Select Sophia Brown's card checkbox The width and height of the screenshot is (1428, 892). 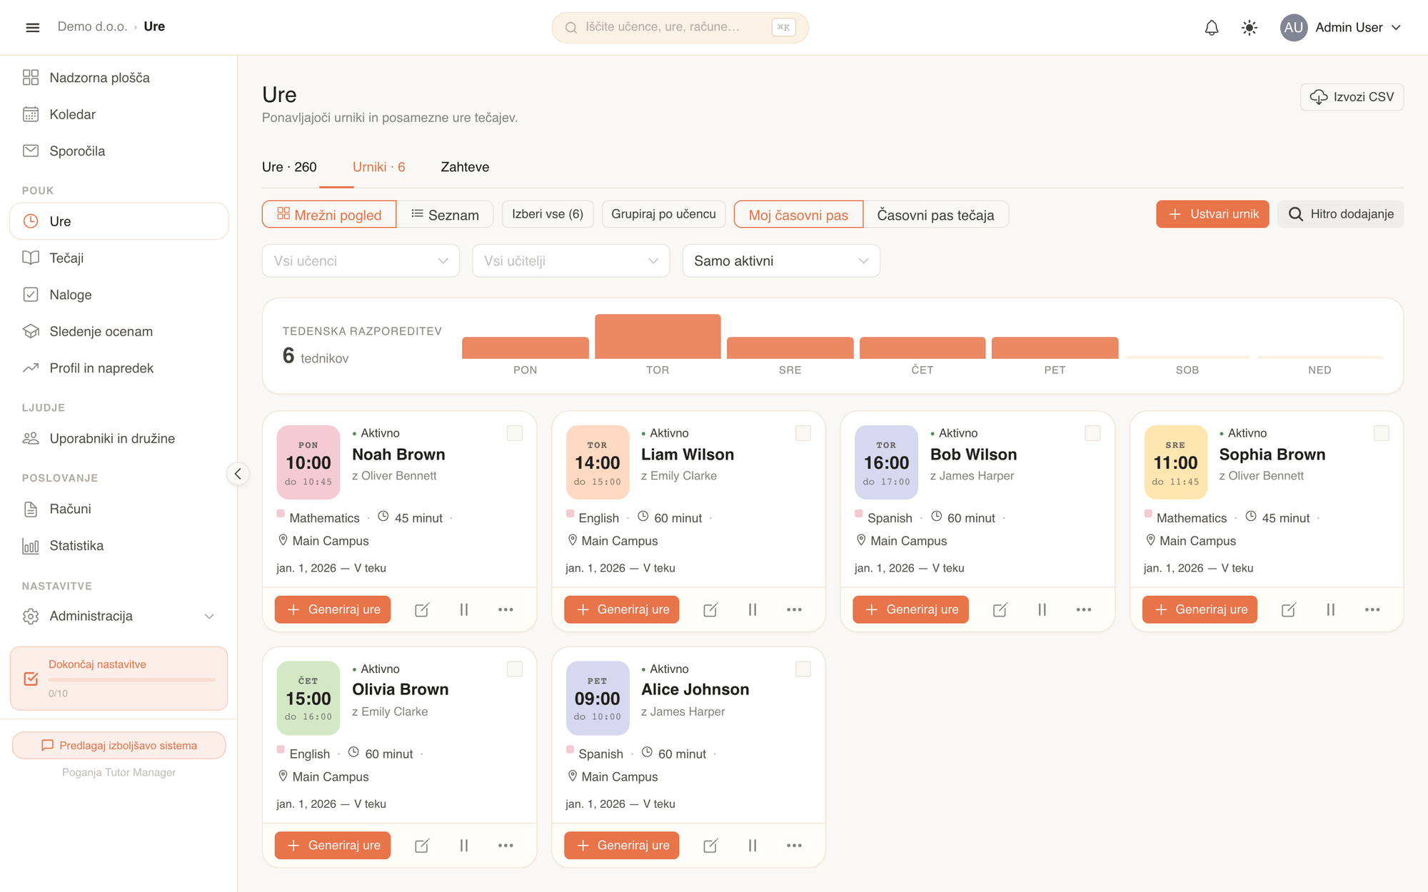pos(1382,433)
